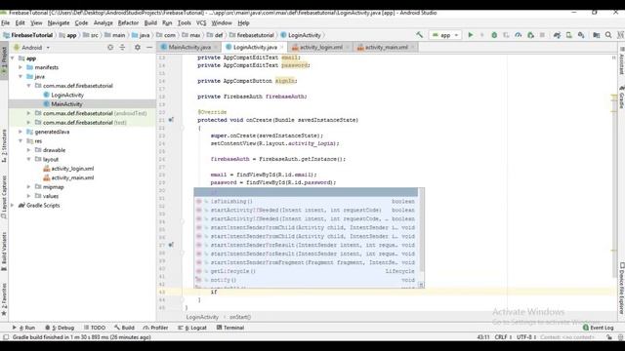This screenshot has width=625, height=351.
Task: Open the Event Log
Action: tap(599, 328)
